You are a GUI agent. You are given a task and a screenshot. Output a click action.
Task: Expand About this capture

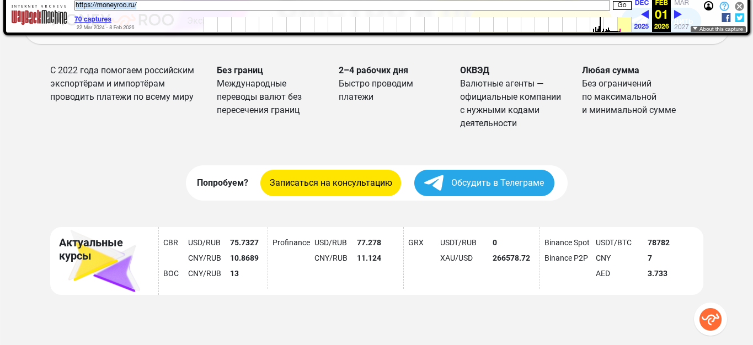(718, 29)
